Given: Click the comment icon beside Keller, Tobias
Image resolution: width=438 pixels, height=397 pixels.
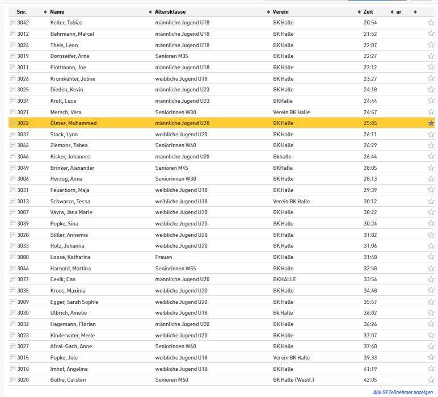Looking at the screenshot, I should [12, 23].
